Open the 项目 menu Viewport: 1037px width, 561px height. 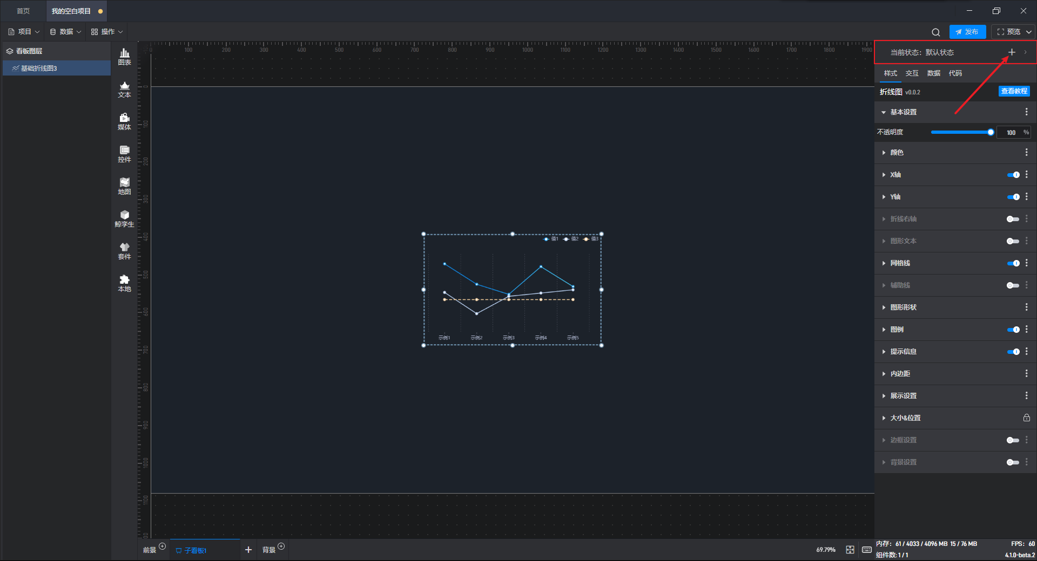click(x=24, y=32)
